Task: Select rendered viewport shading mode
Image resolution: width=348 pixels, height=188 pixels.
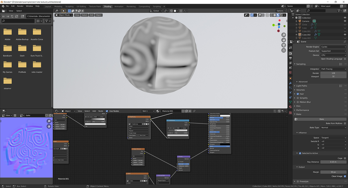Action: click(x=281, y=15)
